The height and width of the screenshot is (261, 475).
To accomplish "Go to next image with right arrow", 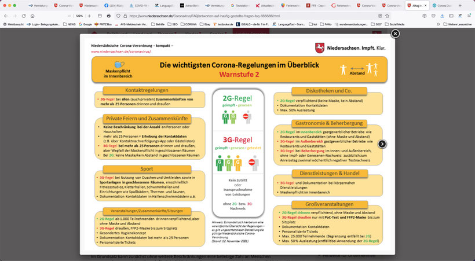I will [382, 144].
